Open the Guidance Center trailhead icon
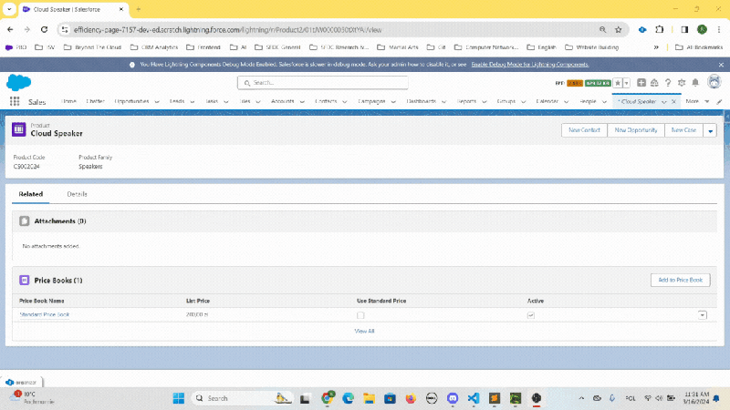730x410 pixels. click(x=654, y=83)
